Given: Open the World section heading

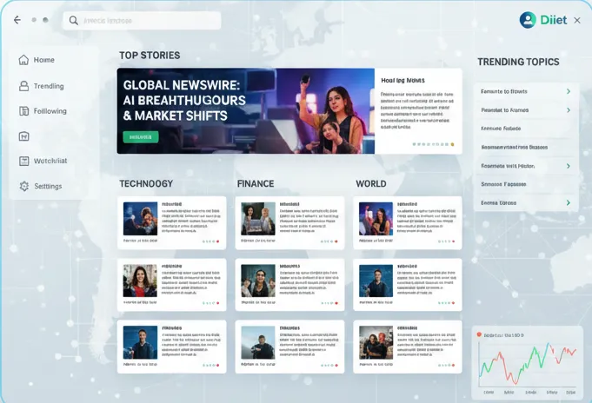Looking at the screenshot, I should coord(370,184).
